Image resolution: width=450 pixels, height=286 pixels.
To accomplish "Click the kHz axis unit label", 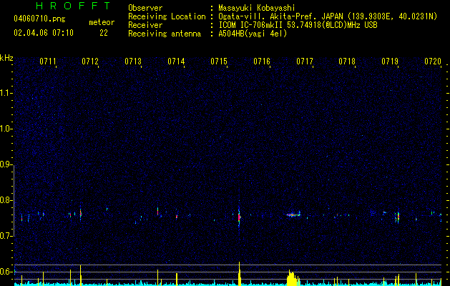I will pyautogui.click(x=6, y=58).
